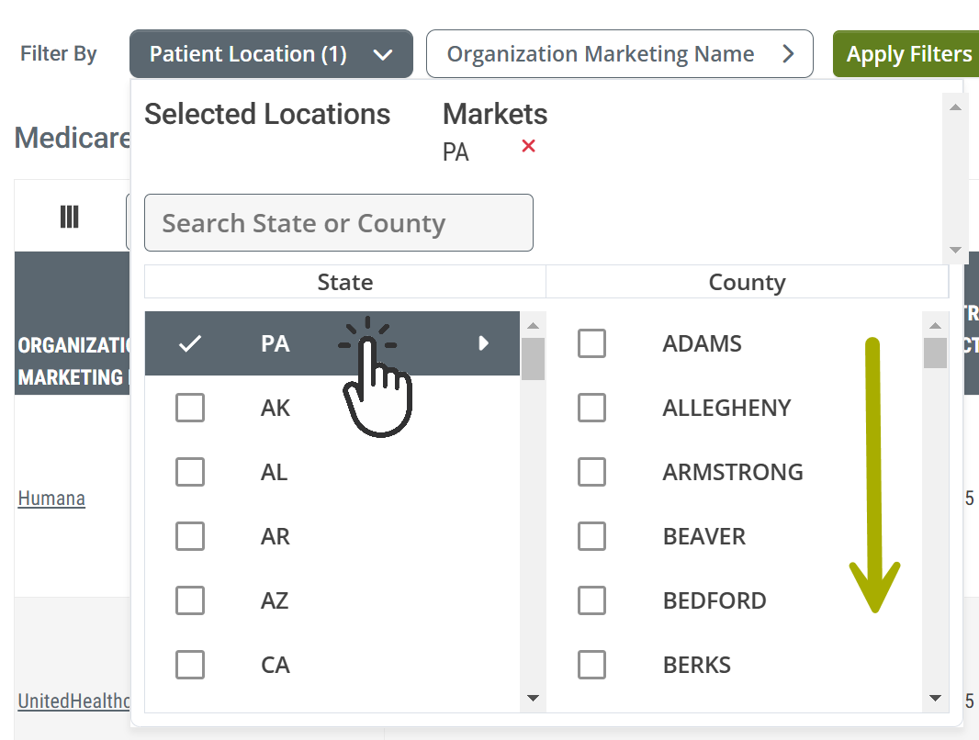Tick the ALLEGHENY county checkbox
The width and height of the screenshot is (979, 740).
[x=591, y=408]
